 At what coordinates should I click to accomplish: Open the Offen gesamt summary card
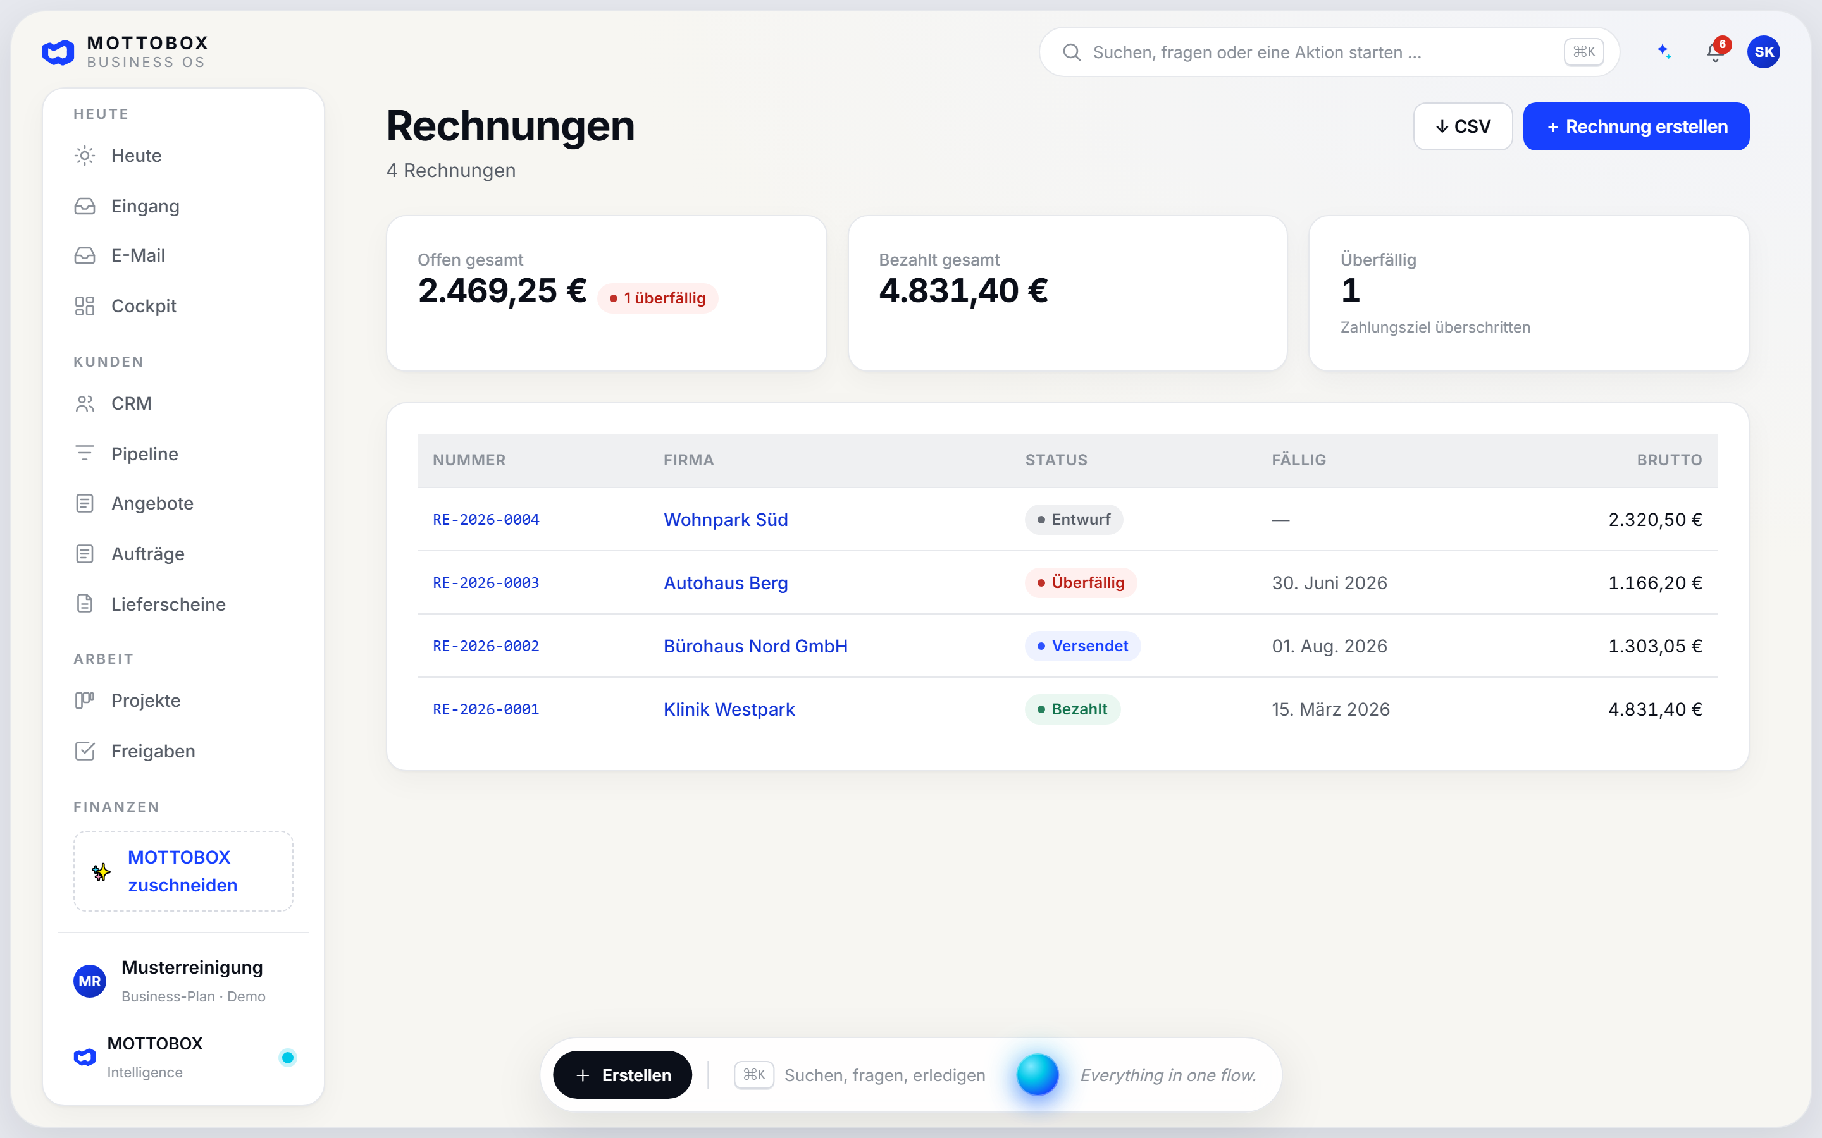607,293
